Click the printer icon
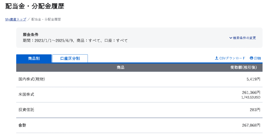 tap(251, 58)
